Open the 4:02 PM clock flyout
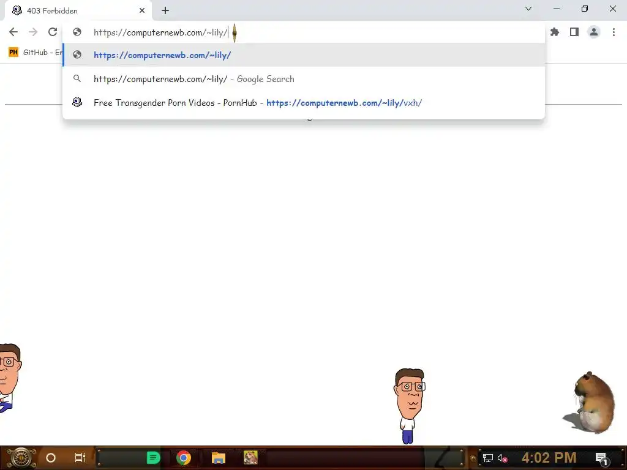This screenshot has height=470, width=627. (549, 458)
